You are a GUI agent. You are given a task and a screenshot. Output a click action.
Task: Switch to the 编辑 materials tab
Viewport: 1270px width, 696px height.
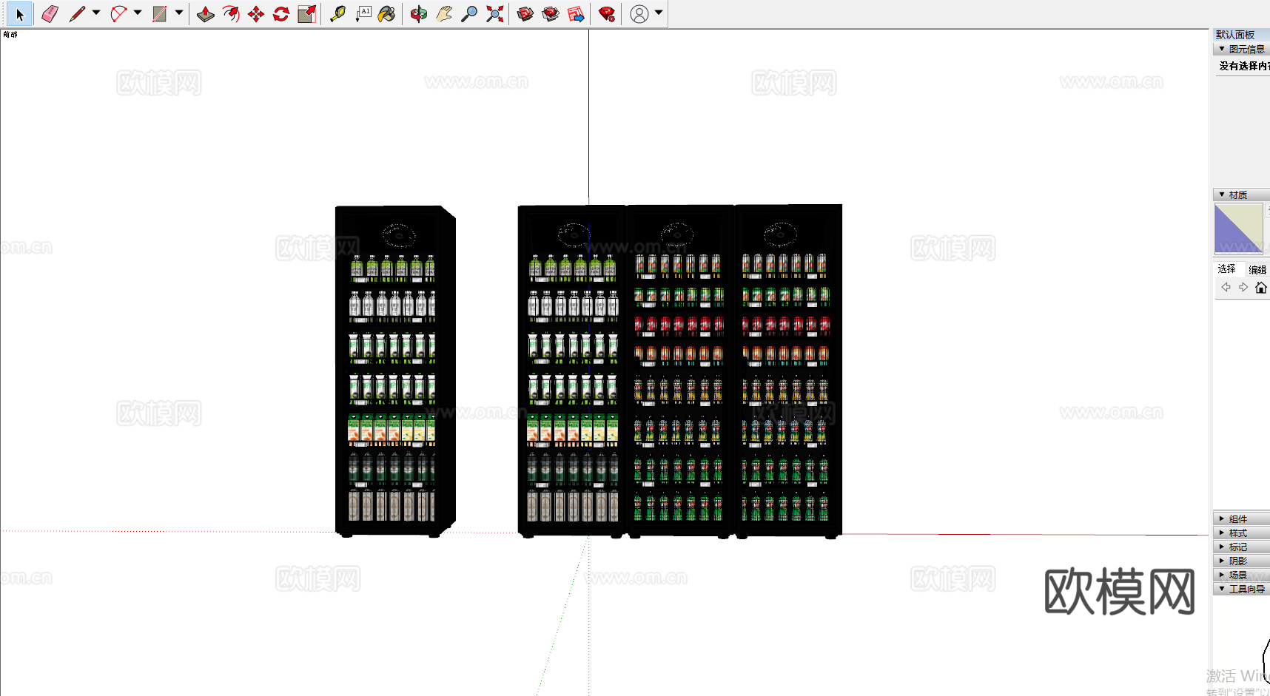[x=1257, y=269]
